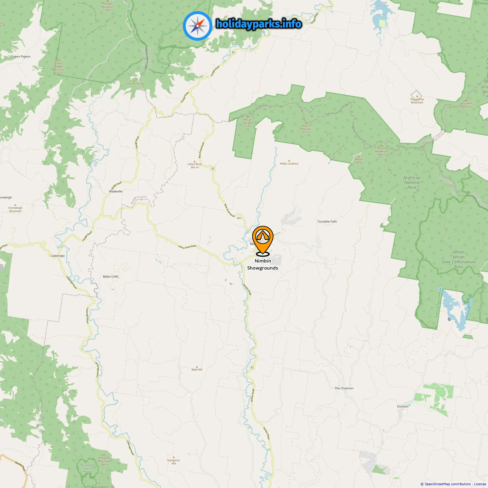Click the Bald Hill peak marker
Image resolution: width=488 pixels, height=488 pixels.
tap(197, 367)
